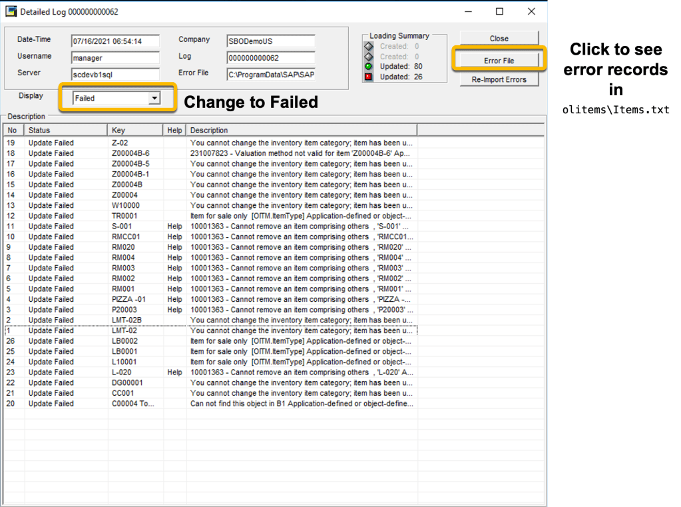
Task: Click the red Updated failed status icon
Action: (x=368, y=77)
